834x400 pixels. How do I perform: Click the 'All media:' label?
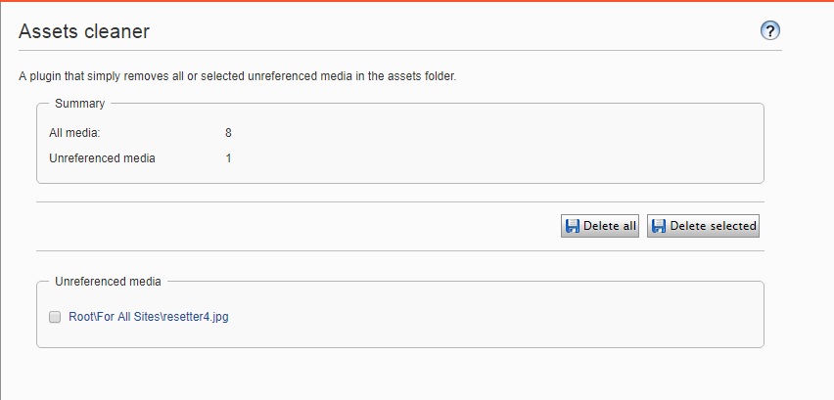74,132
